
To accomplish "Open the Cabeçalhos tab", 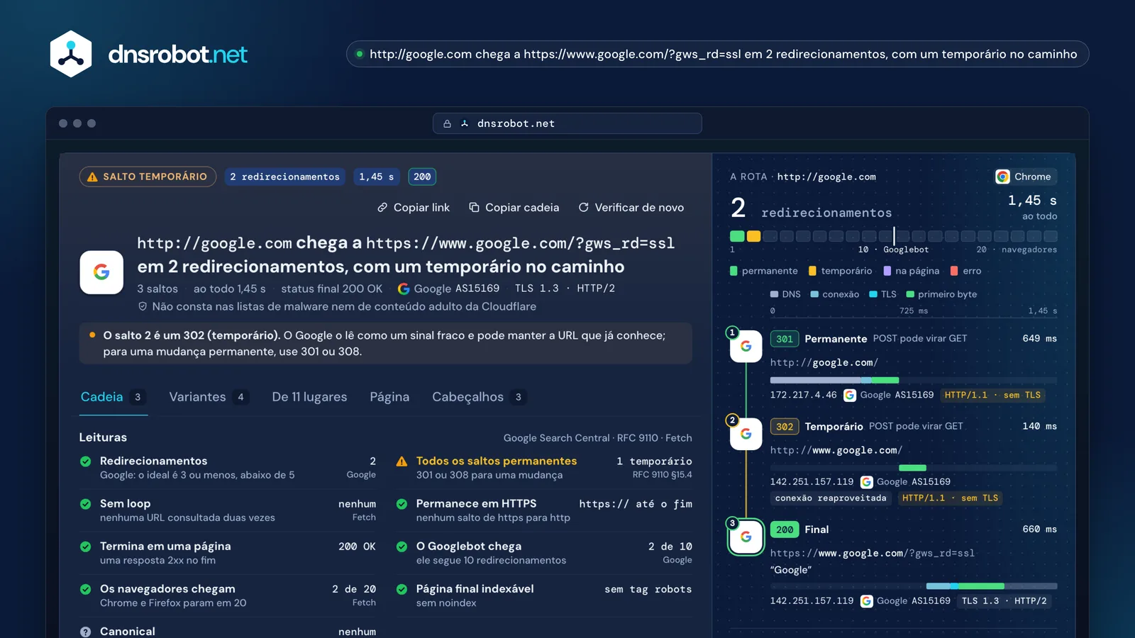I will (x=480, y=397).
